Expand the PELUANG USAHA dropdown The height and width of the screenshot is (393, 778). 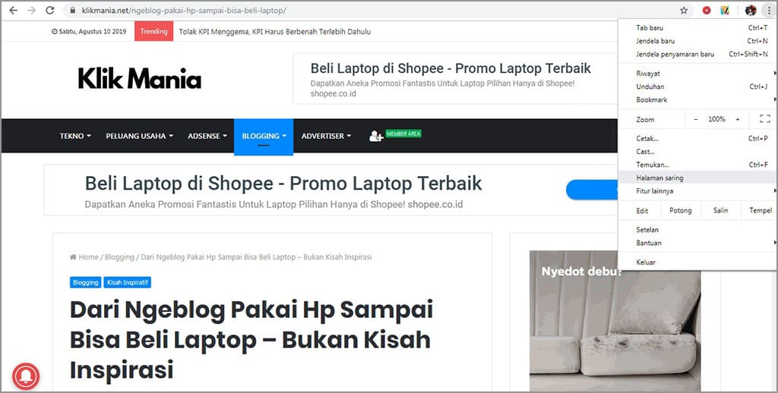click(140, 136)
